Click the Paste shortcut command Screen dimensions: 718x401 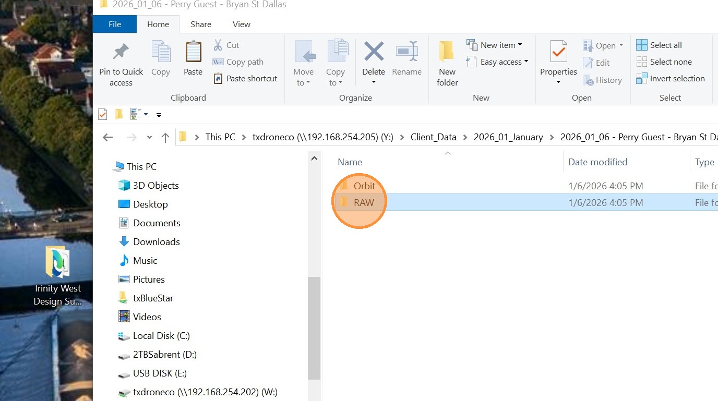pyautogui.click(x=245, y=79)
